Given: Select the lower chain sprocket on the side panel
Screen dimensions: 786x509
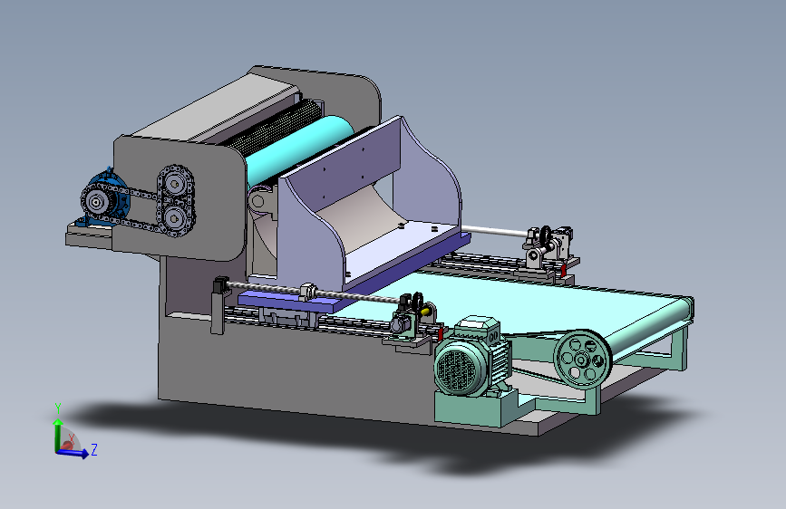Looking at the screenshot, I should point(174,218).
